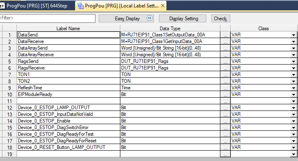Click the Label Name column header
The width and height of the screenshot is (298, 161).
click(68, 29)
